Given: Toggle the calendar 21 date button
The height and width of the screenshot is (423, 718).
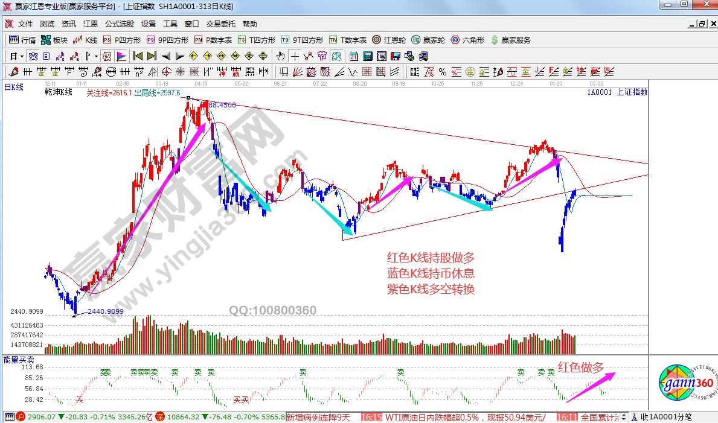Looking at the screenshot, I should point(353,56).
